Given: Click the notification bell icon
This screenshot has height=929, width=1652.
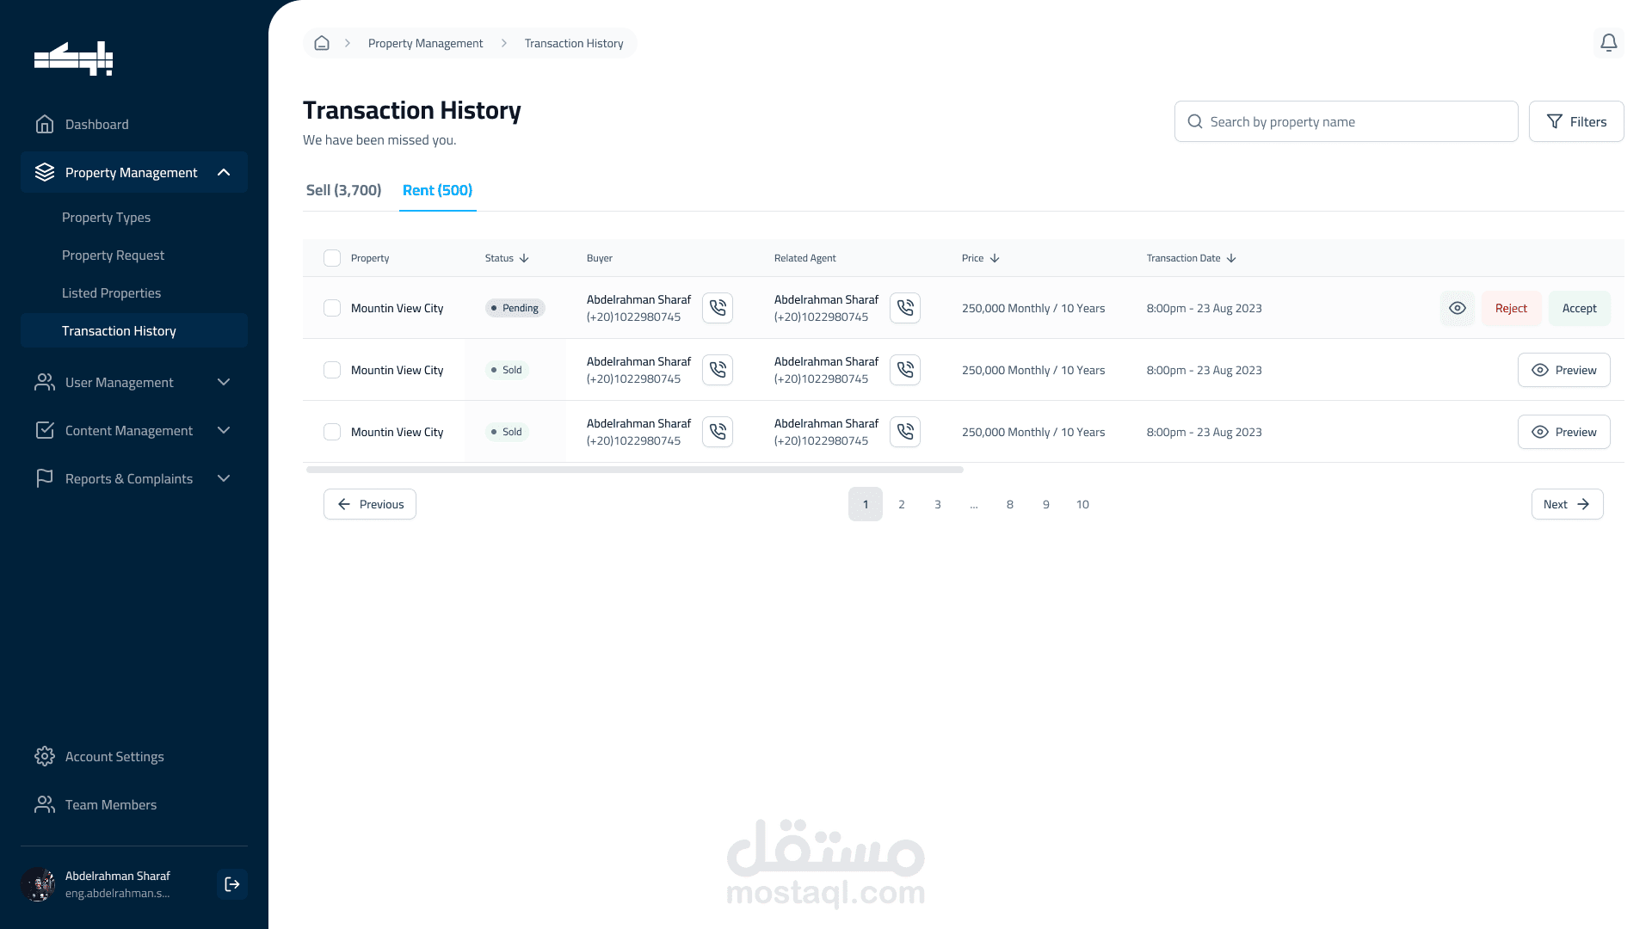Looking at the screenshot, I should pyautogui.click(x=1608, y=43).
